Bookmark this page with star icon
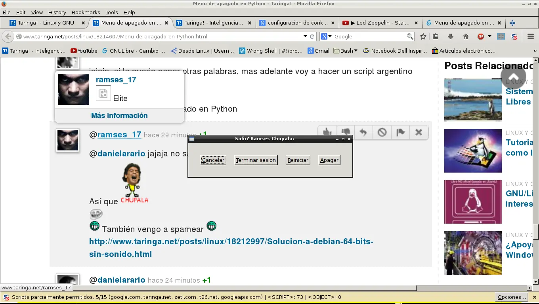 pyautogui.click(x=423, y=36)
